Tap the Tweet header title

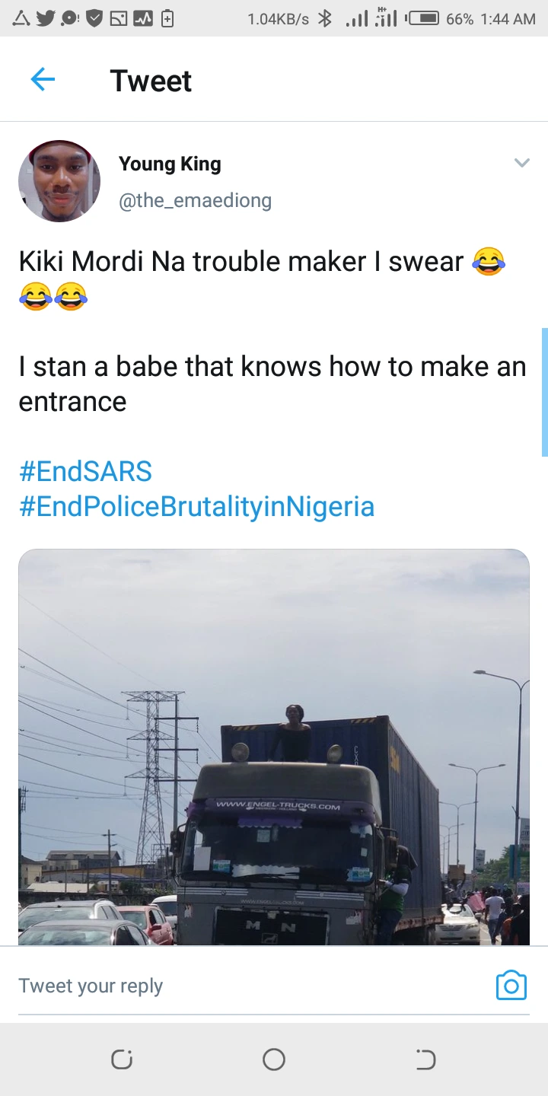(x=151, y=81)
